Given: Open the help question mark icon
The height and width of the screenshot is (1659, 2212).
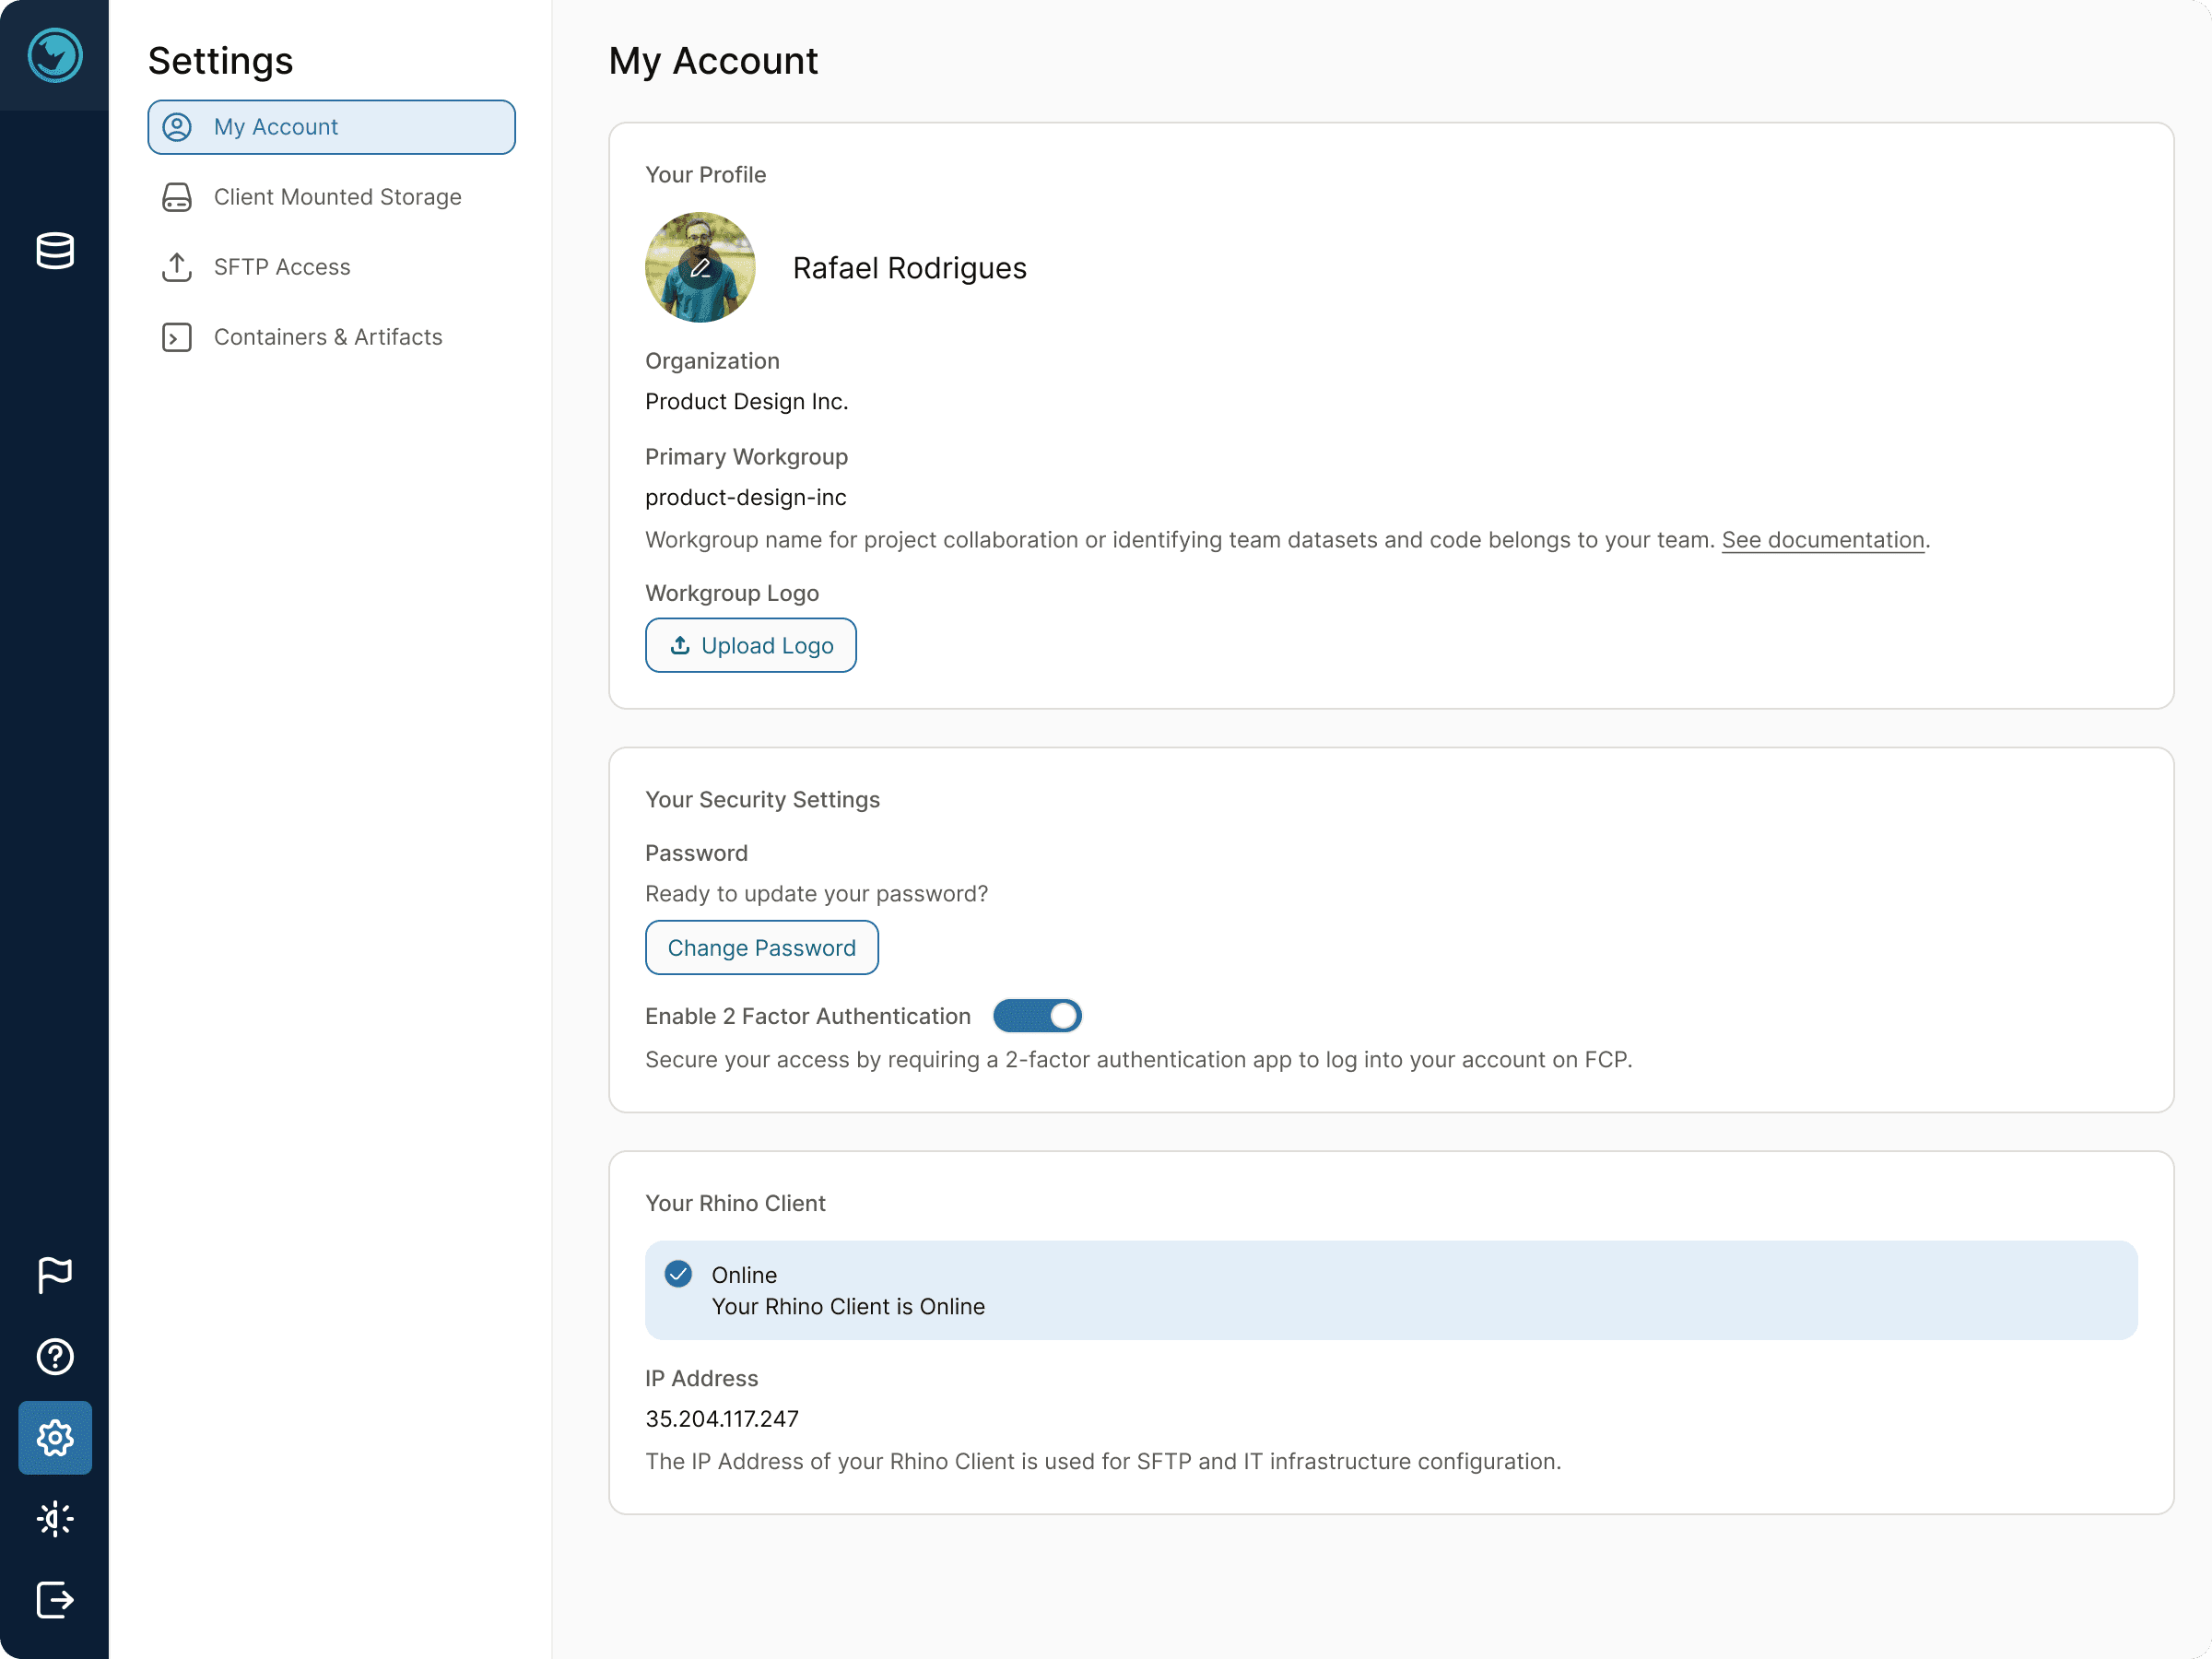Looking at the screenshot, I should (x=55, y=1357).
